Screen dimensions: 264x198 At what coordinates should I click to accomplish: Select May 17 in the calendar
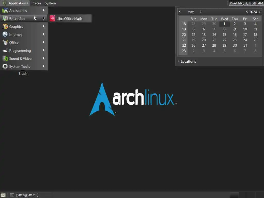click(x=245, y=35)
